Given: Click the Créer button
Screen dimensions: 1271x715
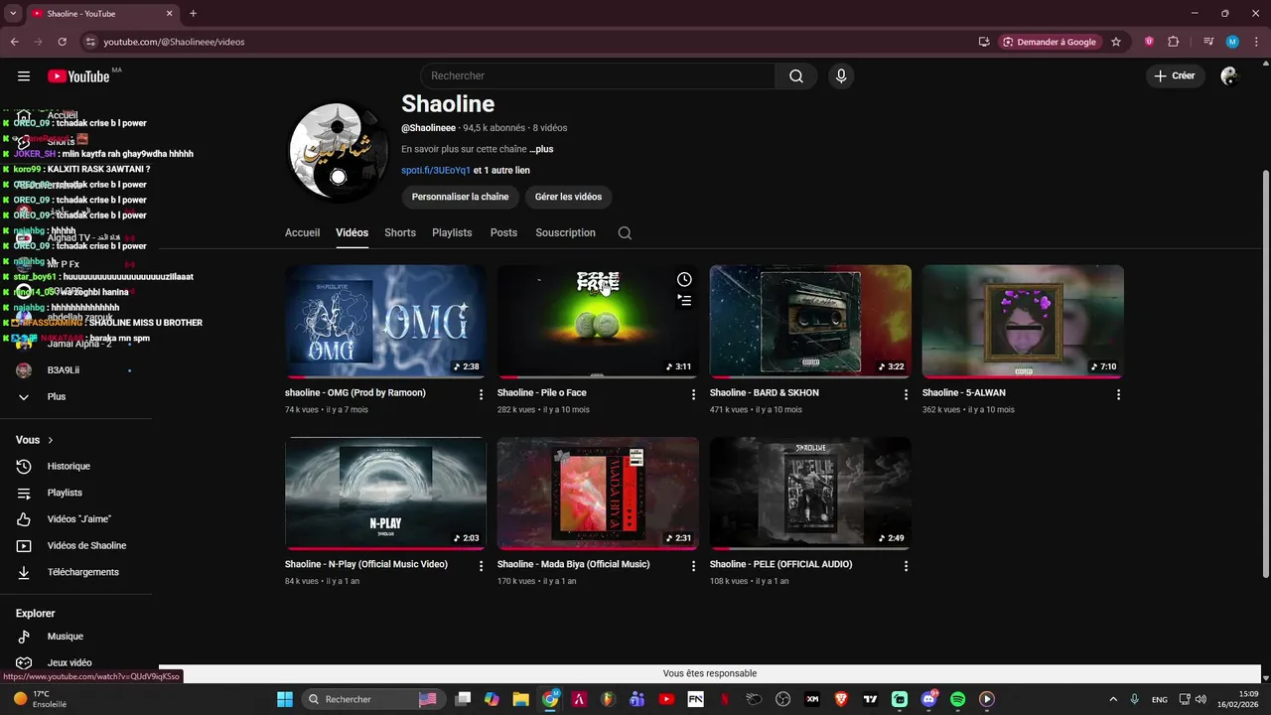Looking at the screenshot, I should (1175, 76).
